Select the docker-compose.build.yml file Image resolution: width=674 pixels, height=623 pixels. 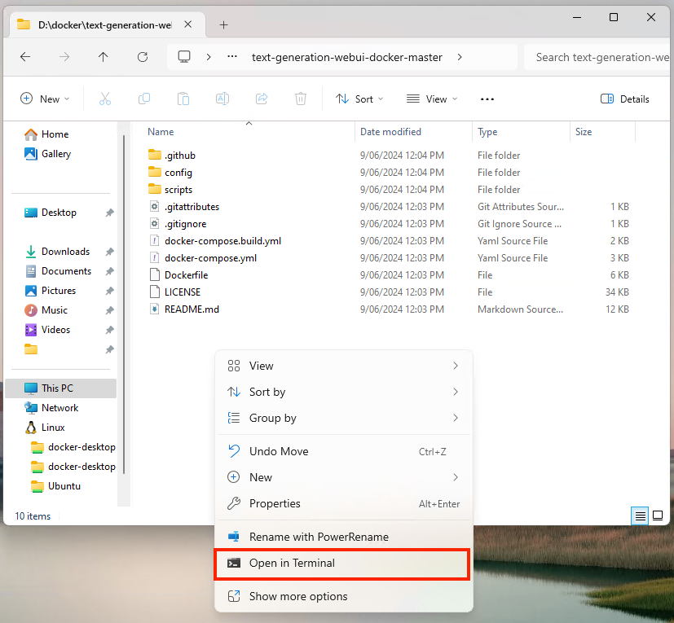click(x=222, y=241)
